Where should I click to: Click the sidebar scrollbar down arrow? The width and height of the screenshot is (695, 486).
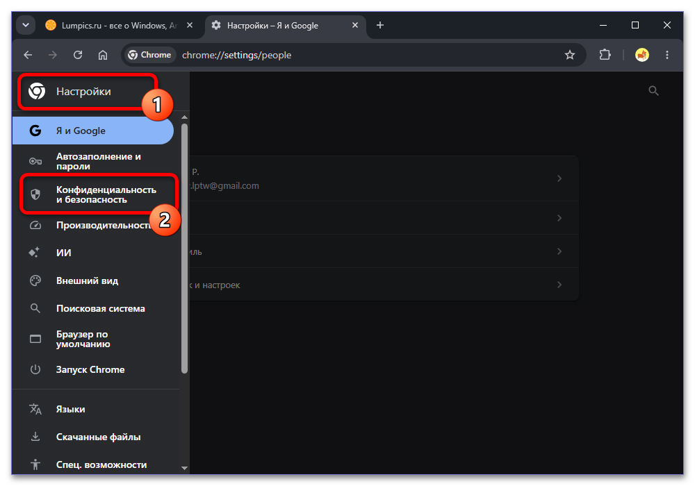pos(184,468)
